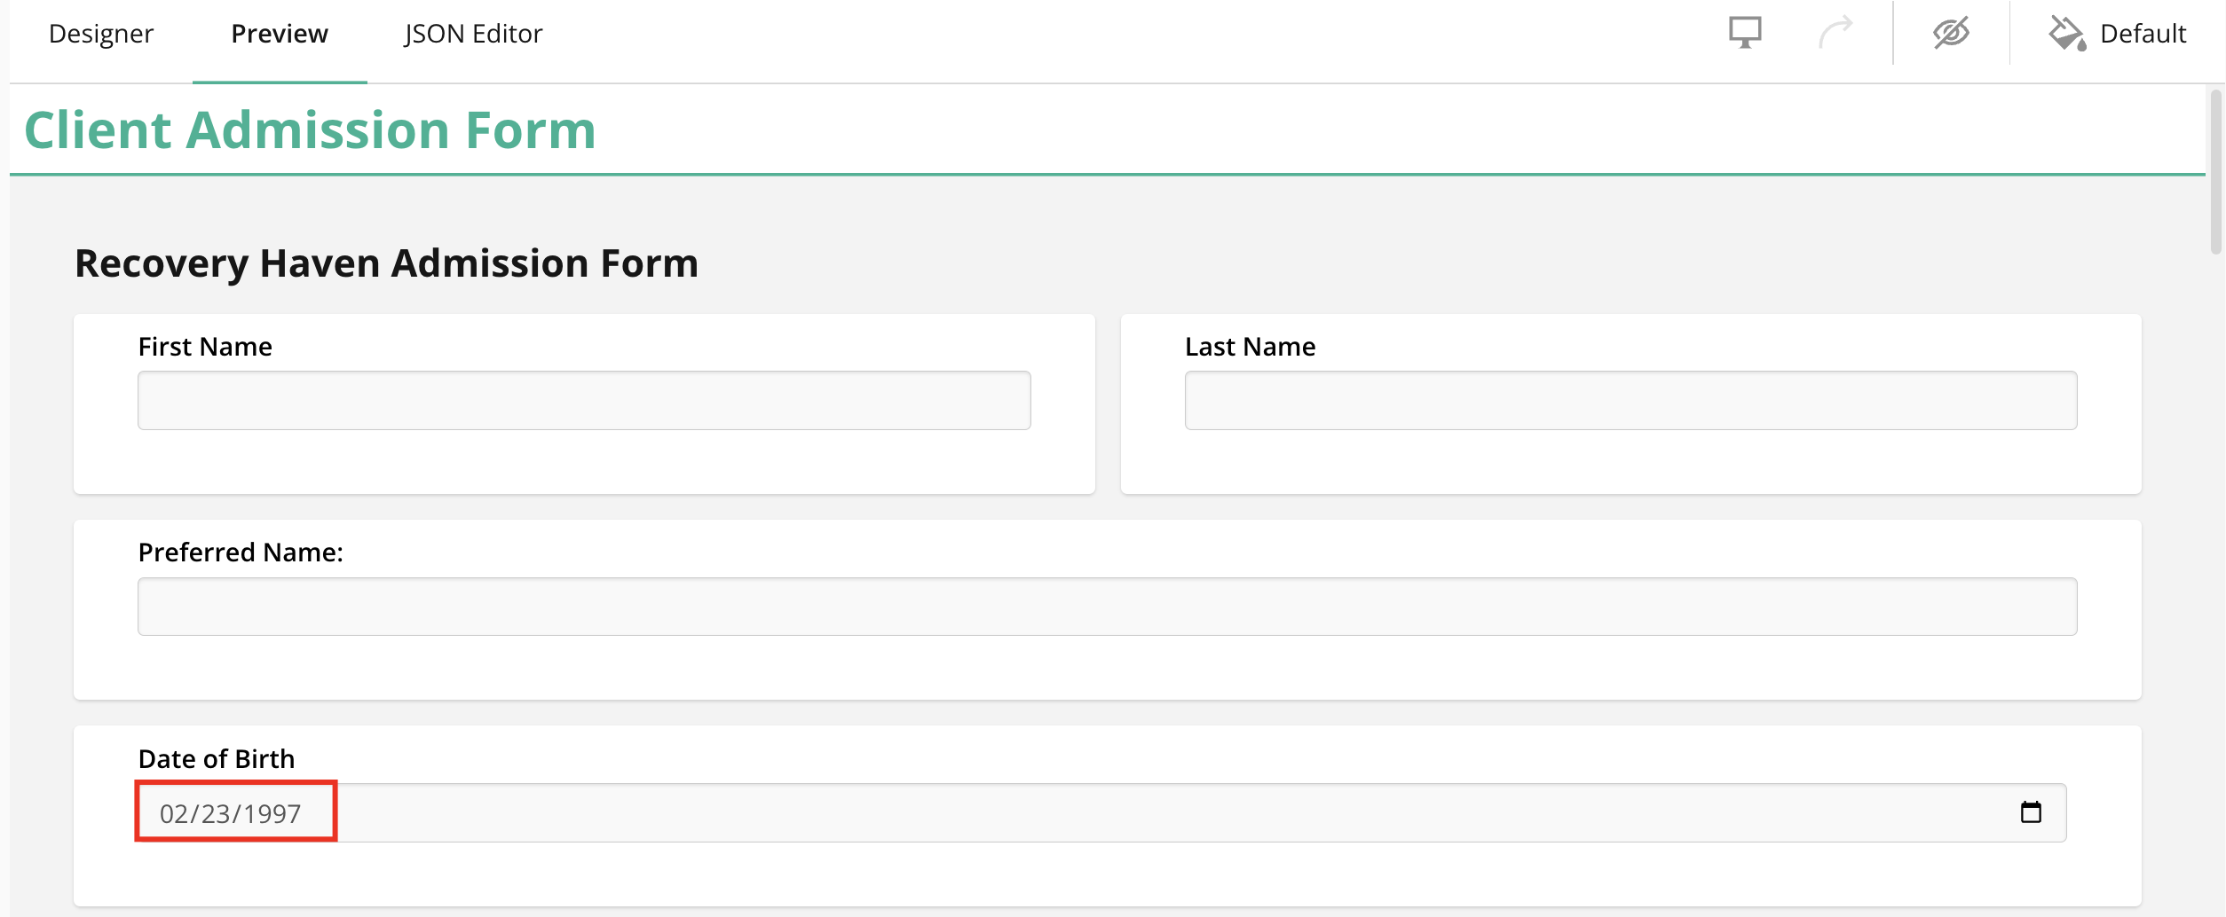
Task: Select the day 23 in birth date
Action: pyautogui.click(x=216, y=814)
